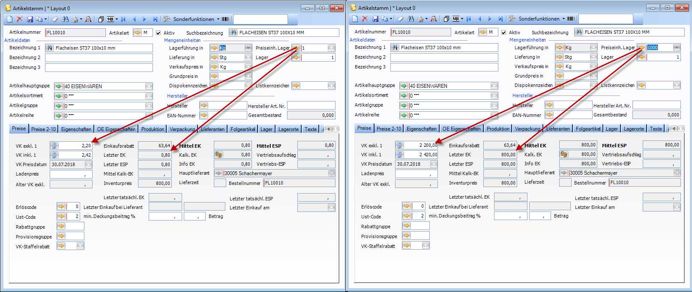The image size is (692, 292).
Task: Toggle the Aktiv checkbox in left window
Action: pos(159,33)
